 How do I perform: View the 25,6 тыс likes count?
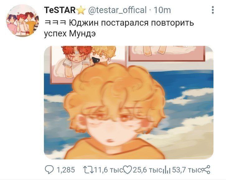pos(148,170)
